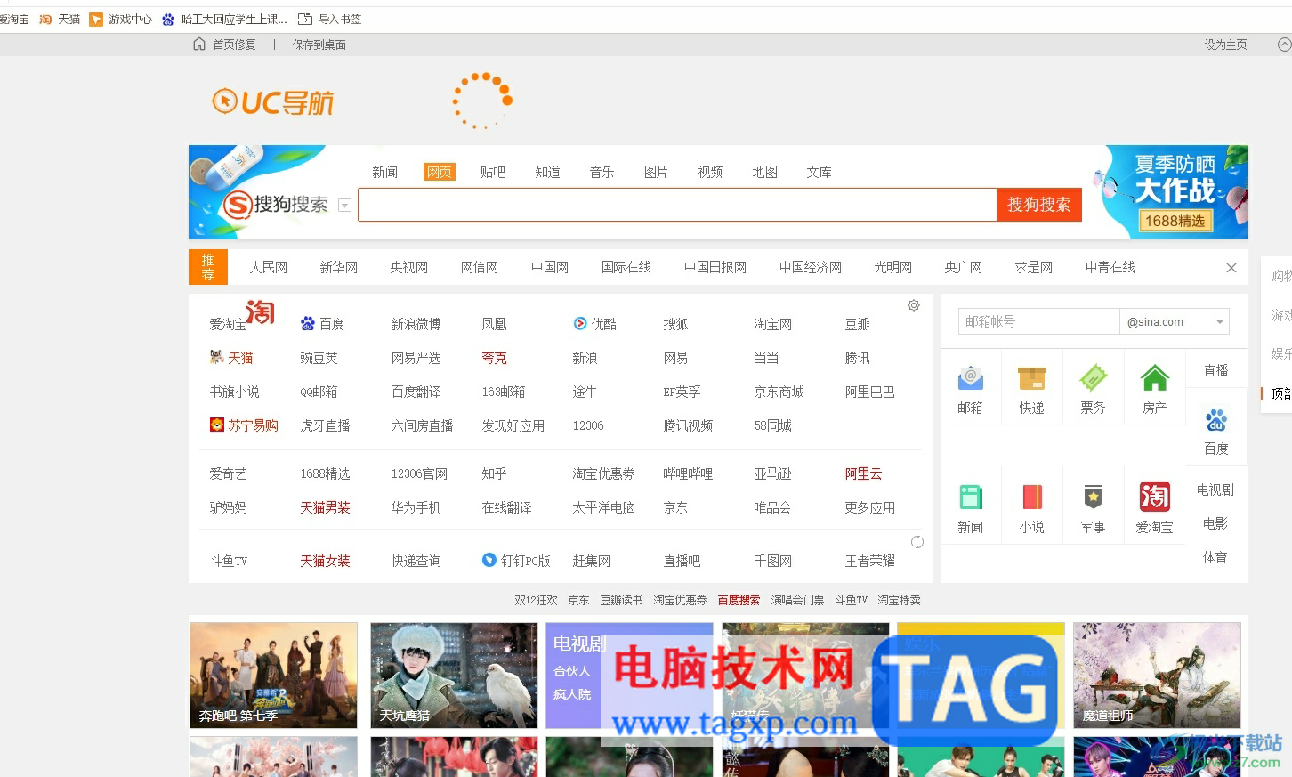Select the 视频 search tab
Image resolution: width=1292 pixels, height=777 pixels.
point(710,172)
